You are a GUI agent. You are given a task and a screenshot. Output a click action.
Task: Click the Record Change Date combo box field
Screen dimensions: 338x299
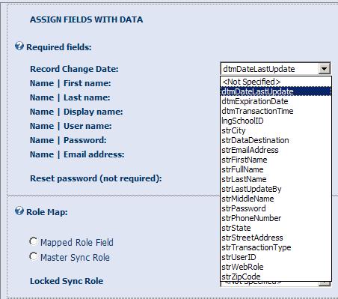click(x=275, y=69)
